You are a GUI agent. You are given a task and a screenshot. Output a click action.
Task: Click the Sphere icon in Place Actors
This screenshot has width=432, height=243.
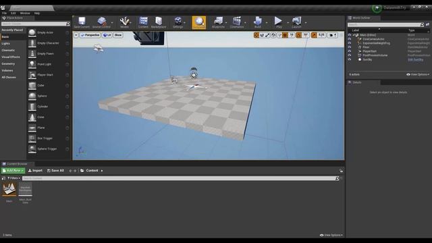pos(32,96)
